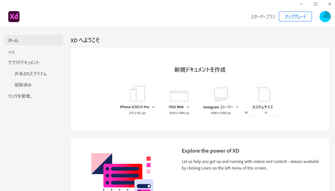
Task: Click the iPhone X/XS/11 Pro label
Action: (135, 107)
